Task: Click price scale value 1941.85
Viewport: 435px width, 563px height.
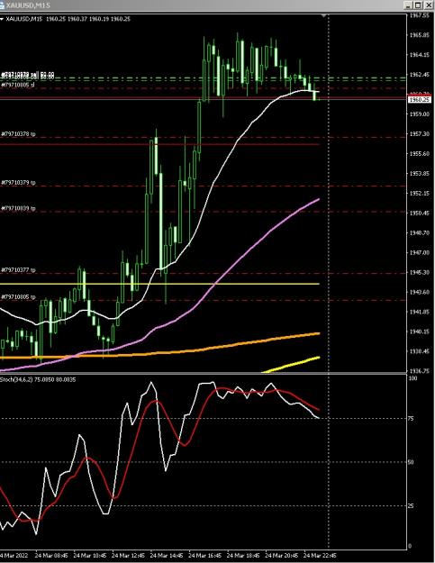Action: click(419, 312)
